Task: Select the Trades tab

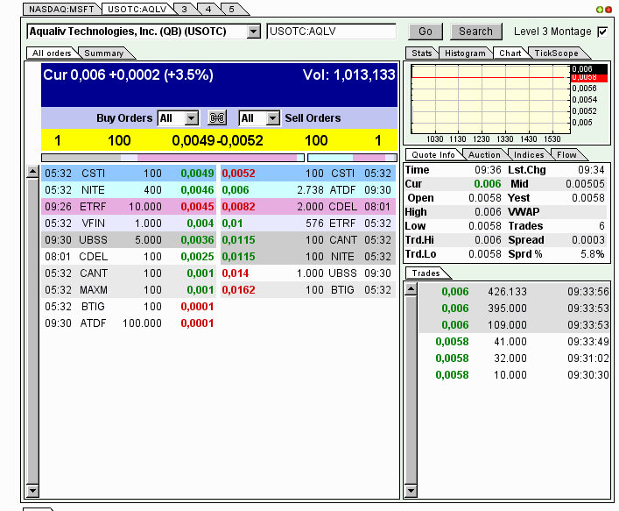Action: (426, 273)
